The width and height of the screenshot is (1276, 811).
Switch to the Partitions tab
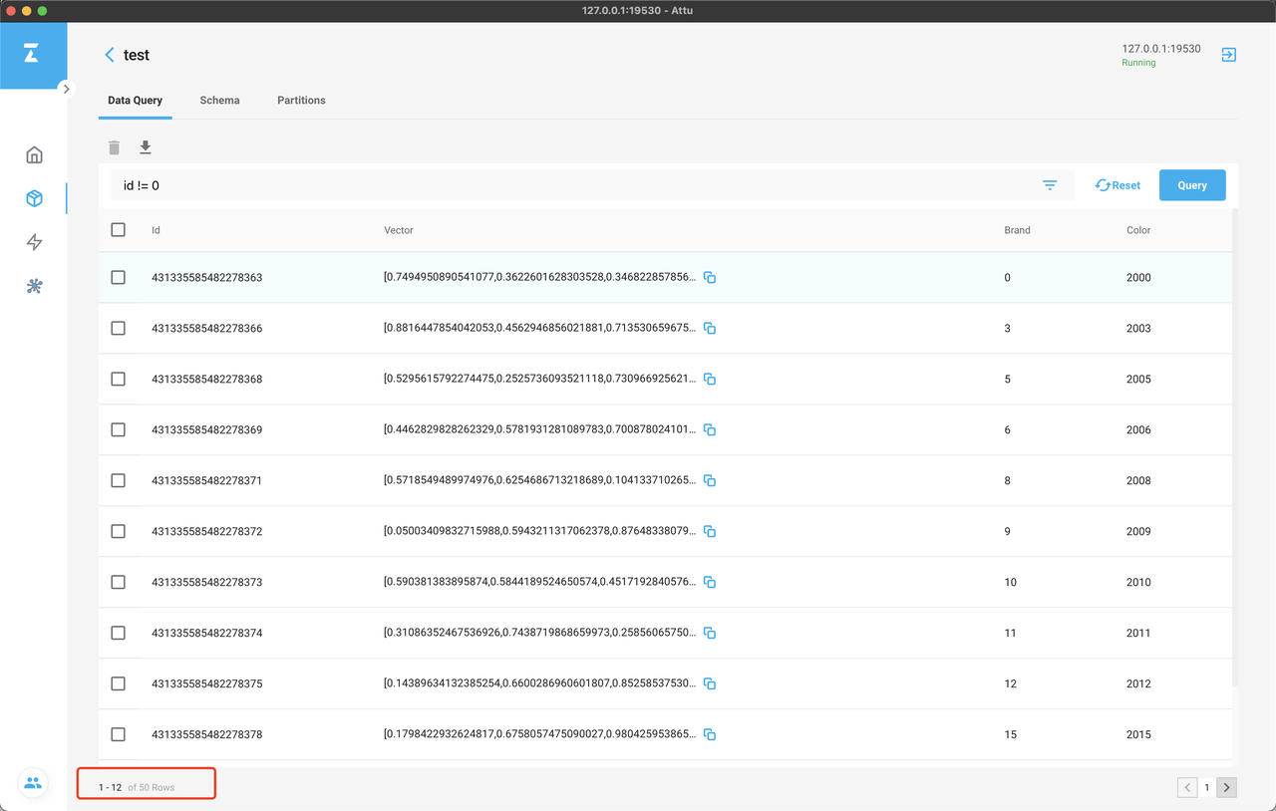[x=301, y=101]
